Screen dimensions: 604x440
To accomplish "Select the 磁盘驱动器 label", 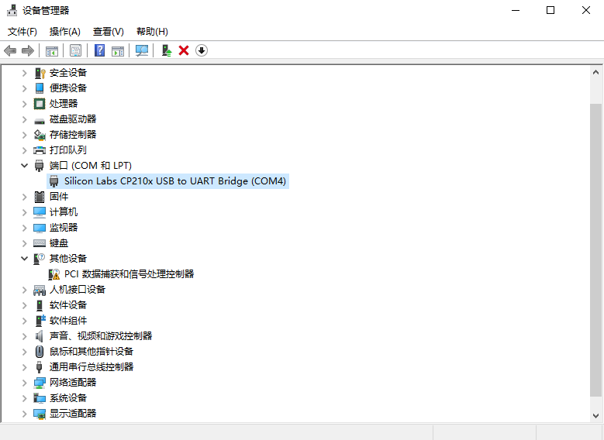I will point(73,119).
